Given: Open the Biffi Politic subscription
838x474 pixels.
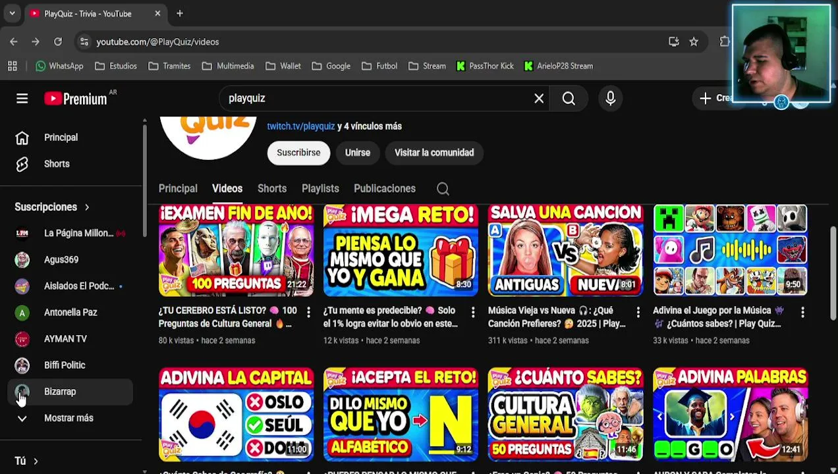Looking at the screenshot, I should coord(71,365).
